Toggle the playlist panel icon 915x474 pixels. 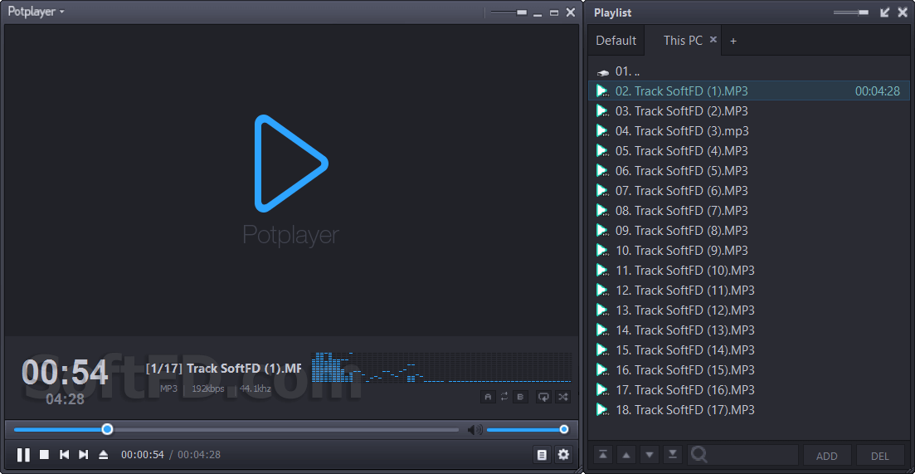542,455
